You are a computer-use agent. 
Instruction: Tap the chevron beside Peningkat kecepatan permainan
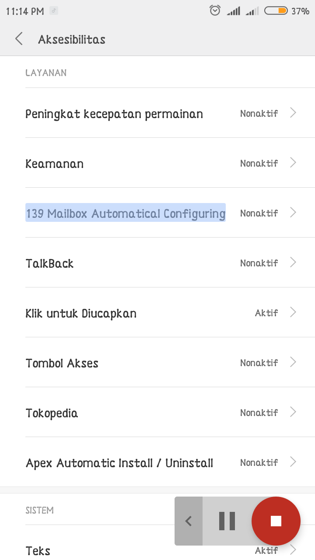(293, 113)
